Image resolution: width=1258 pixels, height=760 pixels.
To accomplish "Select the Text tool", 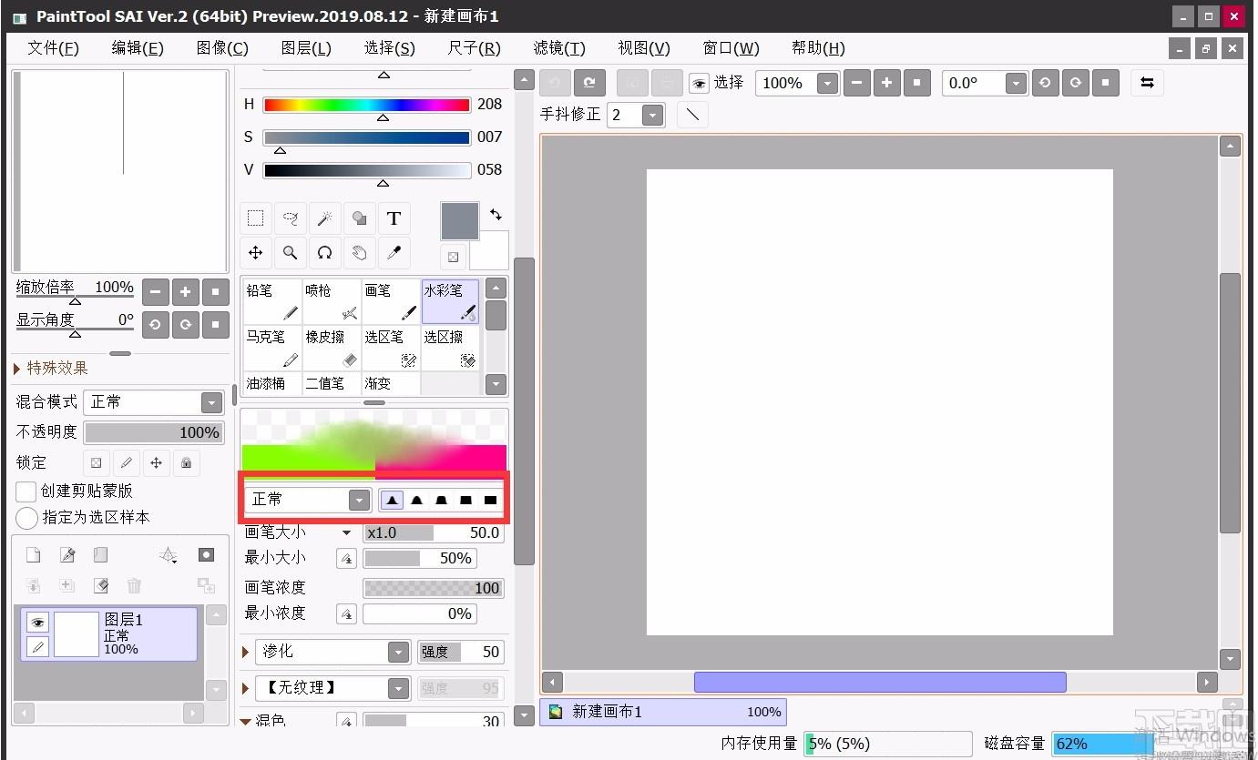I will (x=394, y=218).
